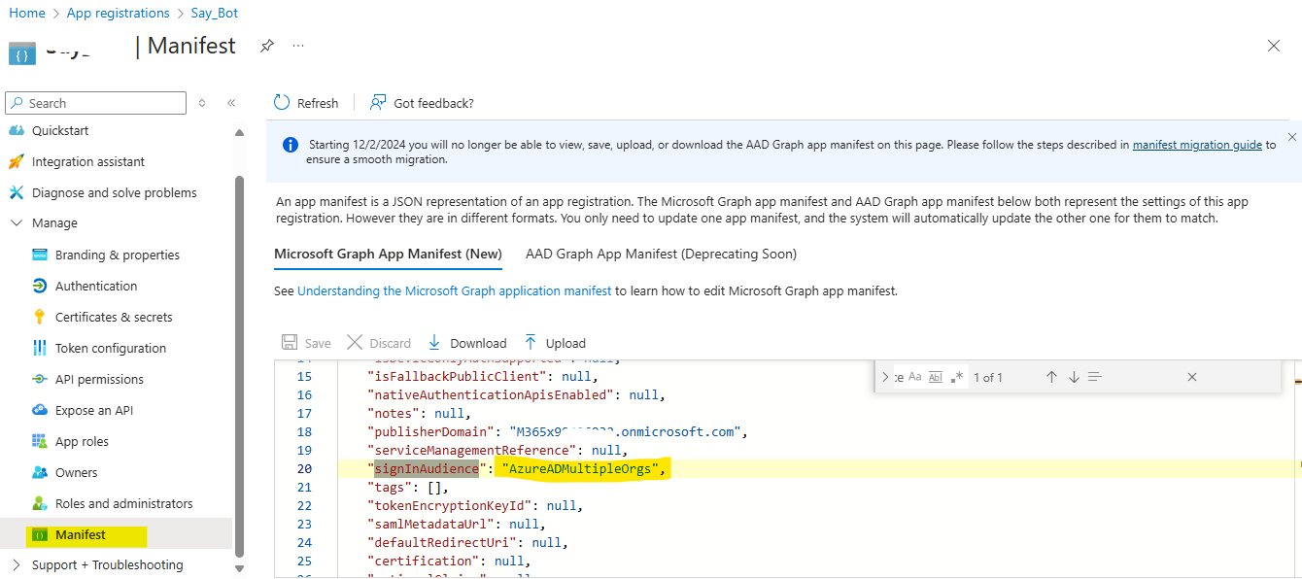Collapse sidebar with double chevron button

tap(231, 103)
